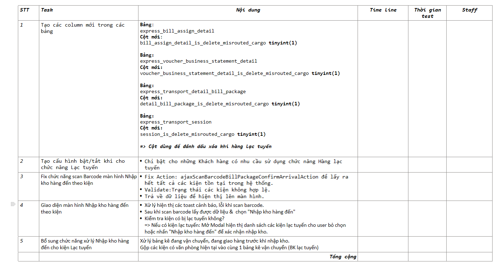Click the text "express_bill_assign_detail"
495x266 pixels.
pyautogui.click(x=177, y=31)
